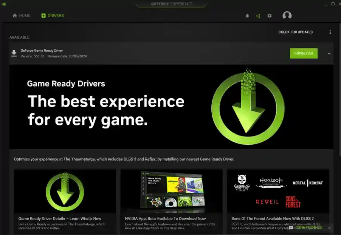Click the share icon in the top bar

(259, 15)
